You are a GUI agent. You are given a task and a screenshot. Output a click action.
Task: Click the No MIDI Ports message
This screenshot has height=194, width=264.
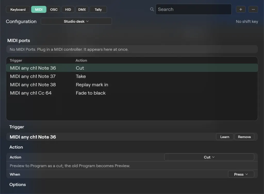69,49
